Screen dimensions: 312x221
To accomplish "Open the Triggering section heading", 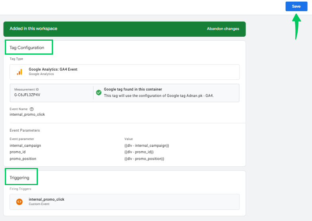I will coord(20,178).
